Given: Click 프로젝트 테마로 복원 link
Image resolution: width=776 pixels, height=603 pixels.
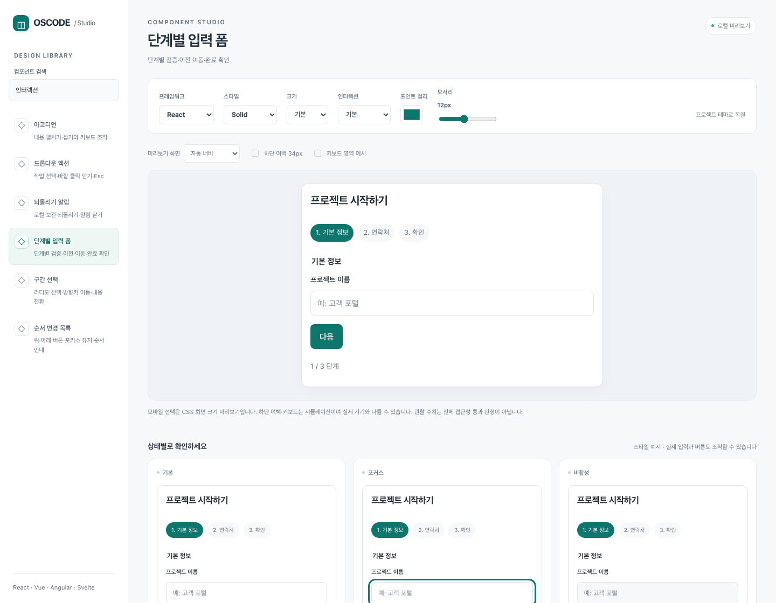Looking at the screenshot, I should [x=720, y=115].
